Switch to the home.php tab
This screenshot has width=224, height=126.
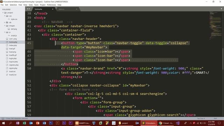(43, 9)
